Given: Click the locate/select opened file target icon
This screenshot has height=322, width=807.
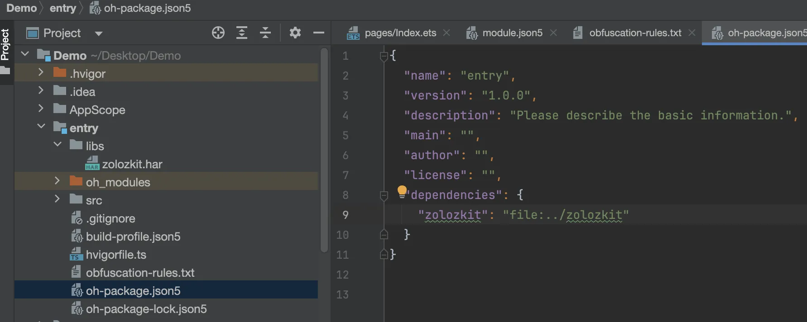Looking at the screenshot, I should click(218, 33).
